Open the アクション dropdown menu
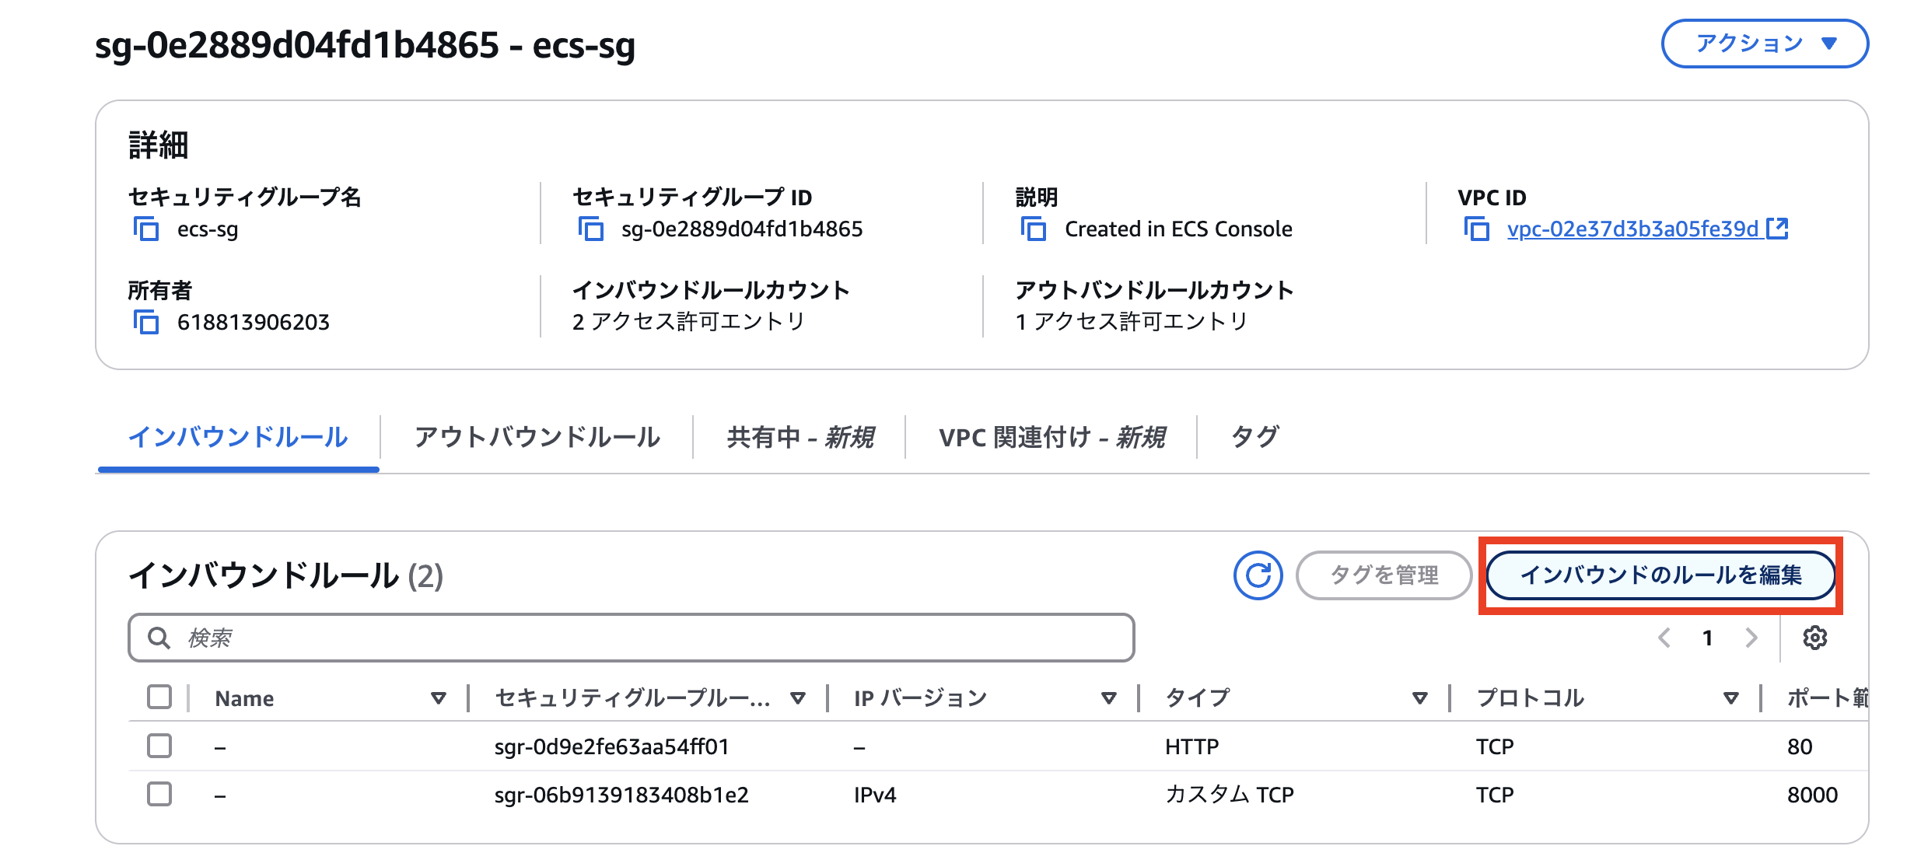This screenshot has width=1907, height=860. [1765, 43]
